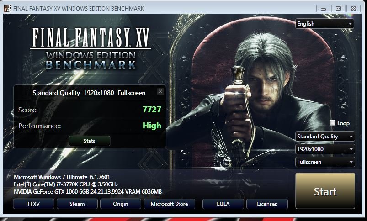Close the benchmark window
367x221 pixels.
pos(353,9)
